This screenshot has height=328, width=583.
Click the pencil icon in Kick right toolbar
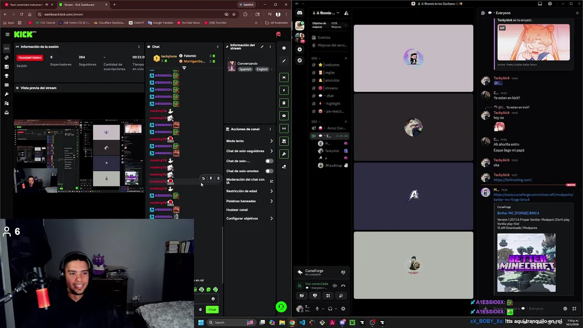pos(284,61)
